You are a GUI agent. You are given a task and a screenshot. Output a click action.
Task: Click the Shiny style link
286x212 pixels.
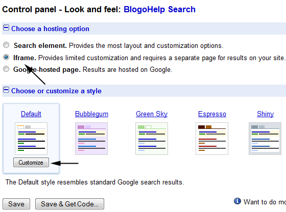(x=265, y=114)
